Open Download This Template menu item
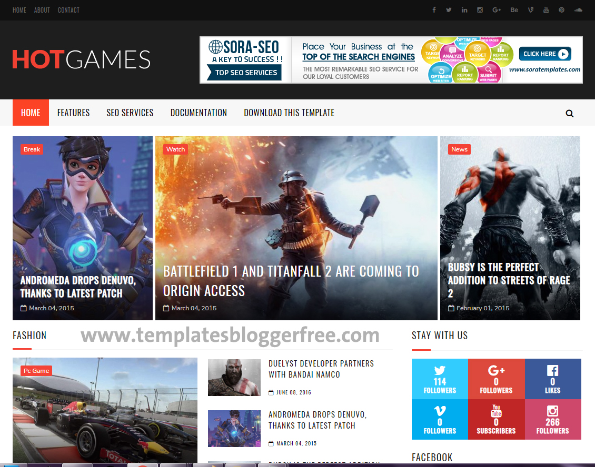 tap(289, 113)
